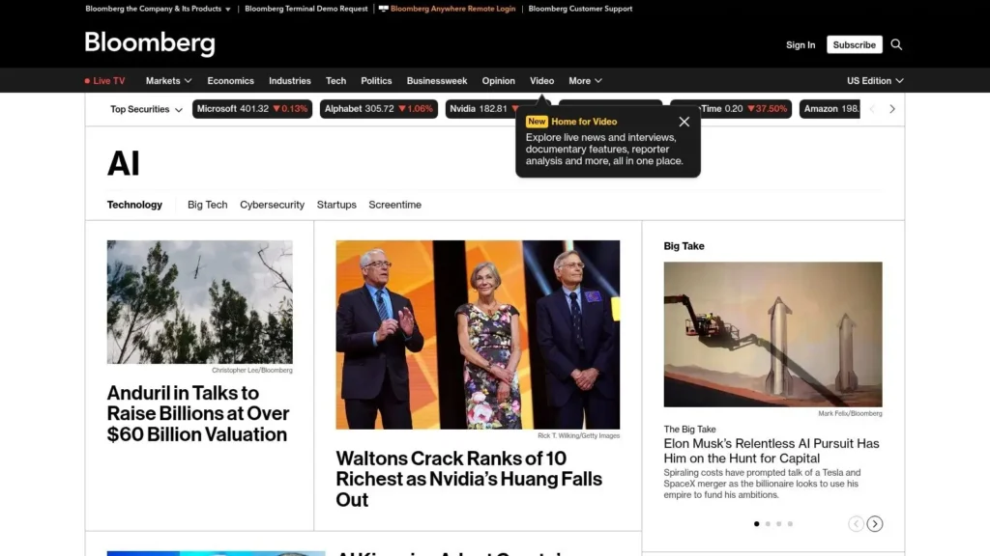Select the fourth Big Take pagination dot

pos(790,523)
